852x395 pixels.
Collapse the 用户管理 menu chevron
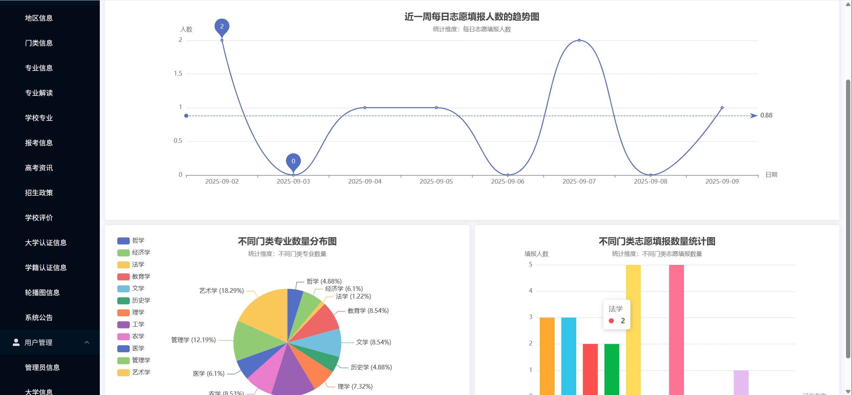tap(87, 342)
